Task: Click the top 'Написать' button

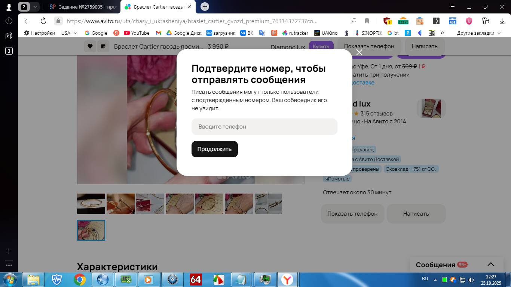Action: pyautogui.click(x=425, y=46)
